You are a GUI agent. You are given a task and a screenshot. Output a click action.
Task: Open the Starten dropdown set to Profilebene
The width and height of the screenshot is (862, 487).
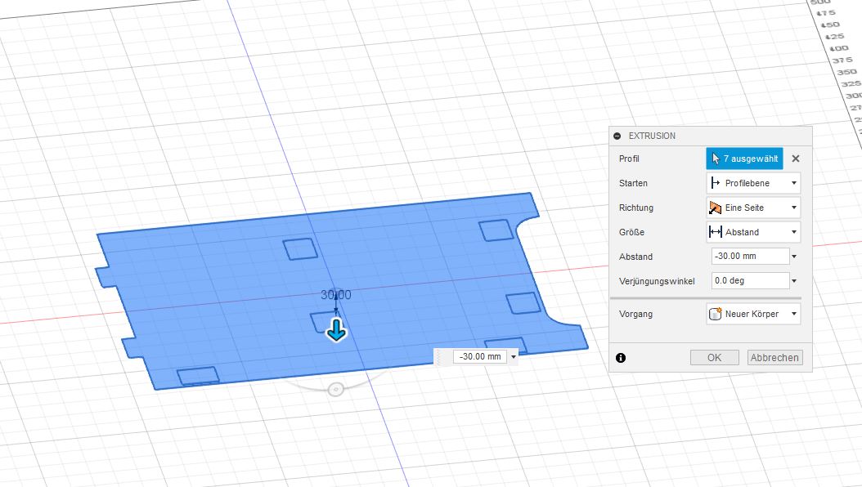click(x=753, y=183)
